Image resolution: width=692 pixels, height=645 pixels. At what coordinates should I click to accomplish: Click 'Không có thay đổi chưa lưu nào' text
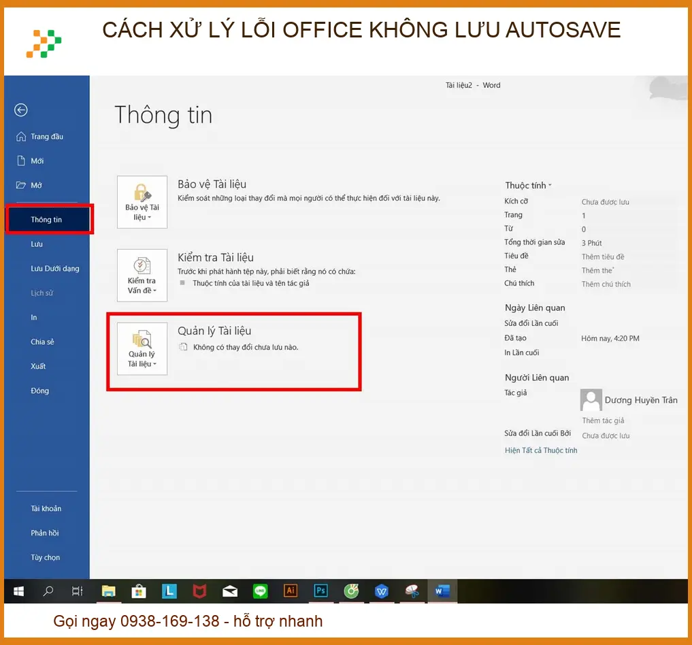(x=246, y=347)
